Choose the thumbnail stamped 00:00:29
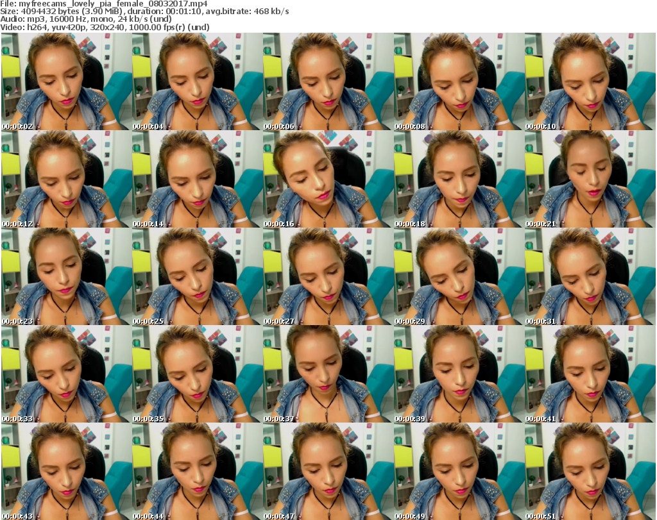This screenshot has width=657, height=520. (x=459, y=277)
